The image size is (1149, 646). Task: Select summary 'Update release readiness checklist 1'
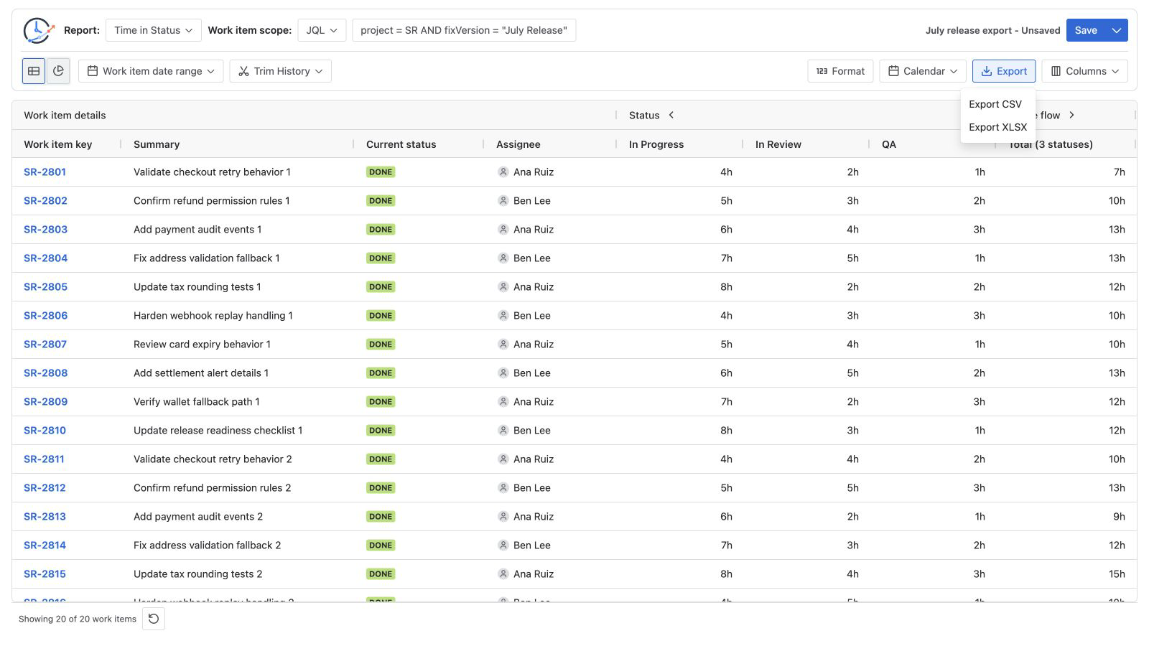coord(218,431)
